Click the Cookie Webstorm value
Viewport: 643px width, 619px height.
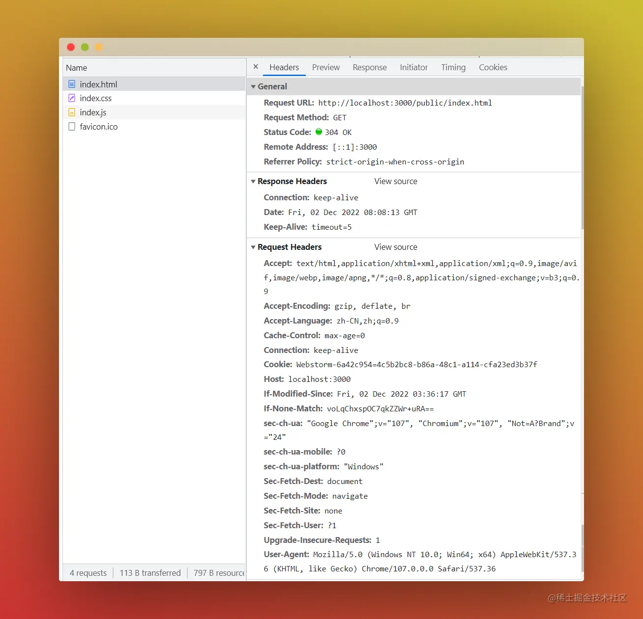tap(417, 364)
